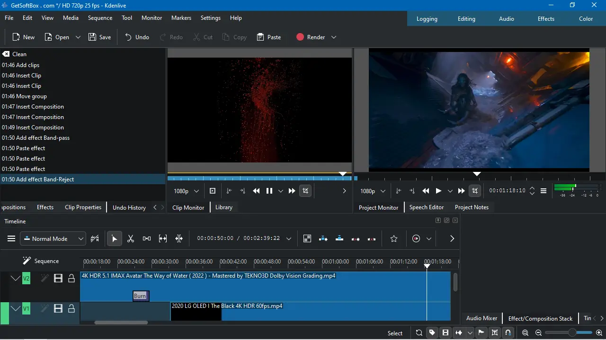Rewind in the Project Monitor

(426, 191)
